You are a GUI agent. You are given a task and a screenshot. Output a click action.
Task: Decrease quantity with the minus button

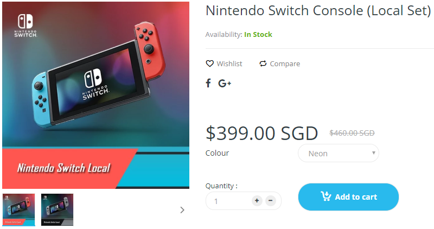coord(271,201)
